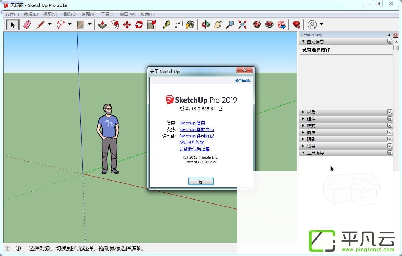
Task: Click the standing man figure in viewport
Action: pyautogui.click(x=108, y=139)
